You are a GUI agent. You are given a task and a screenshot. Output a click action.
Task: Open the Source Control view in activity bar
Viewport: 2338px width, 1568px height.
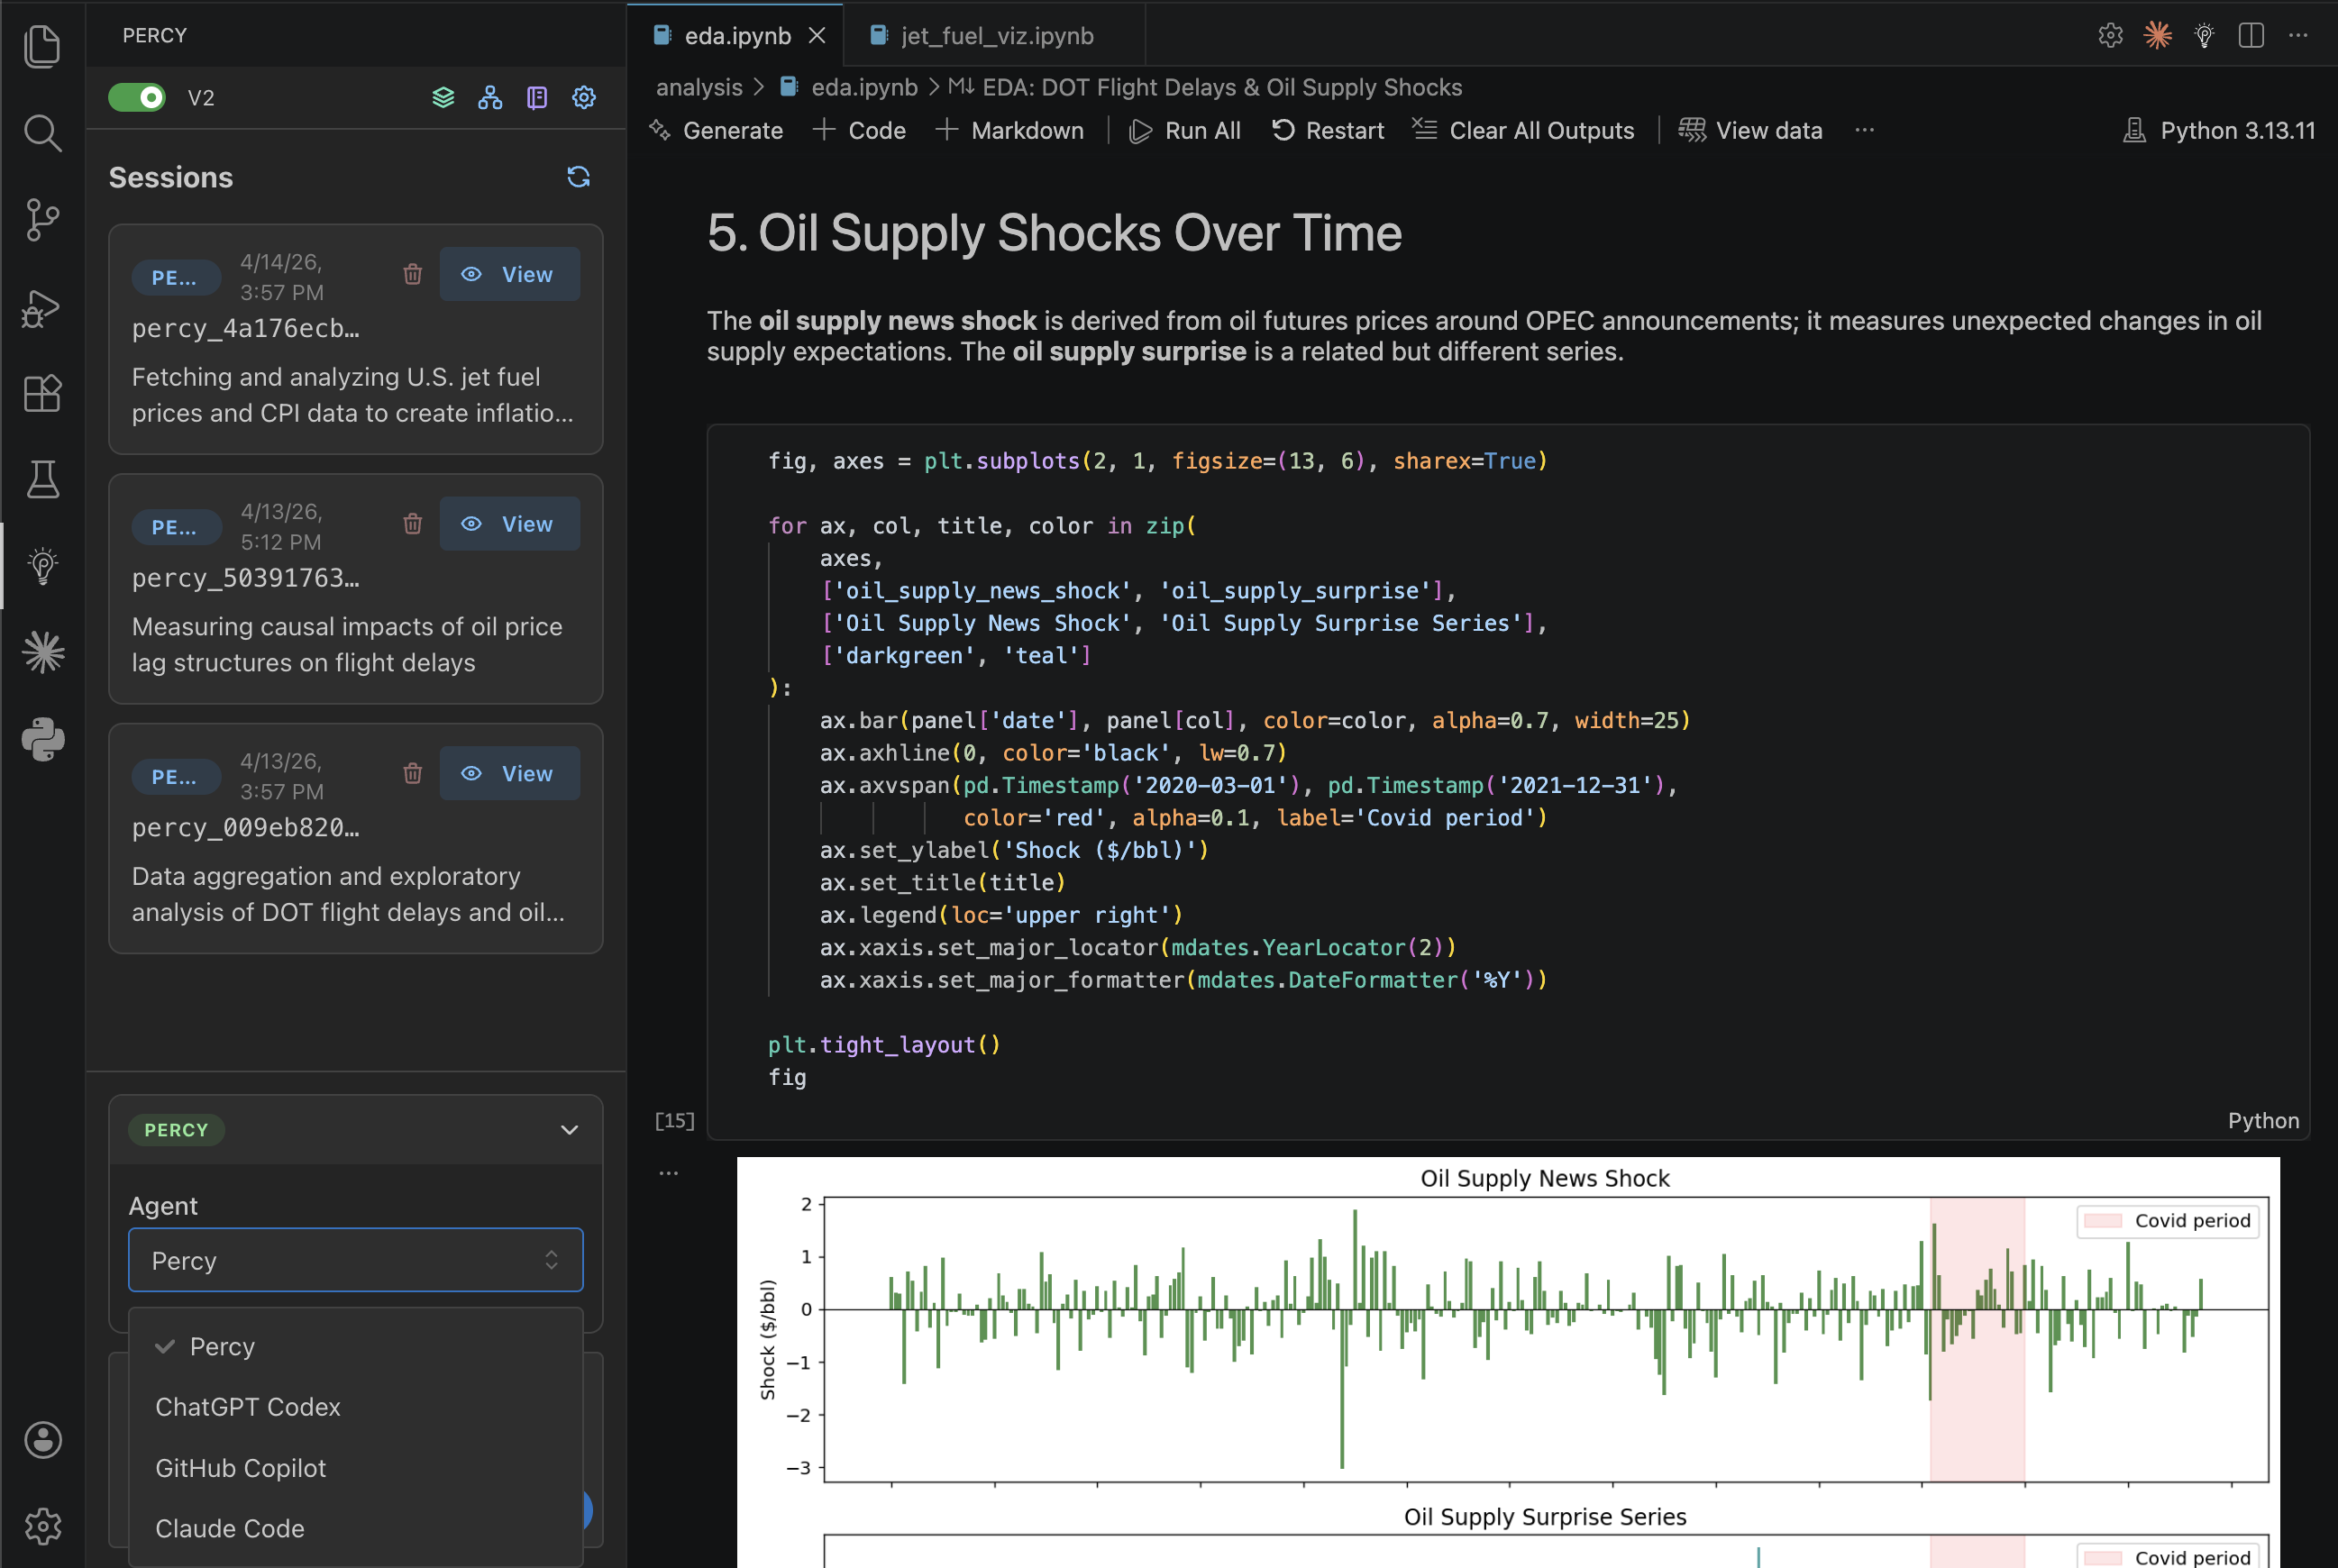pos(42,219)
